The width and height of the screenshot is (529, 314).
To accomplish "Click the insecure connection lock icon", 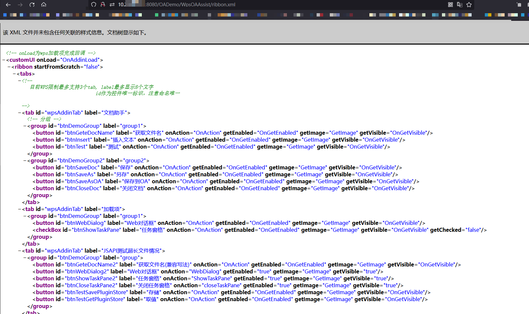I will (x=103, y=5).
